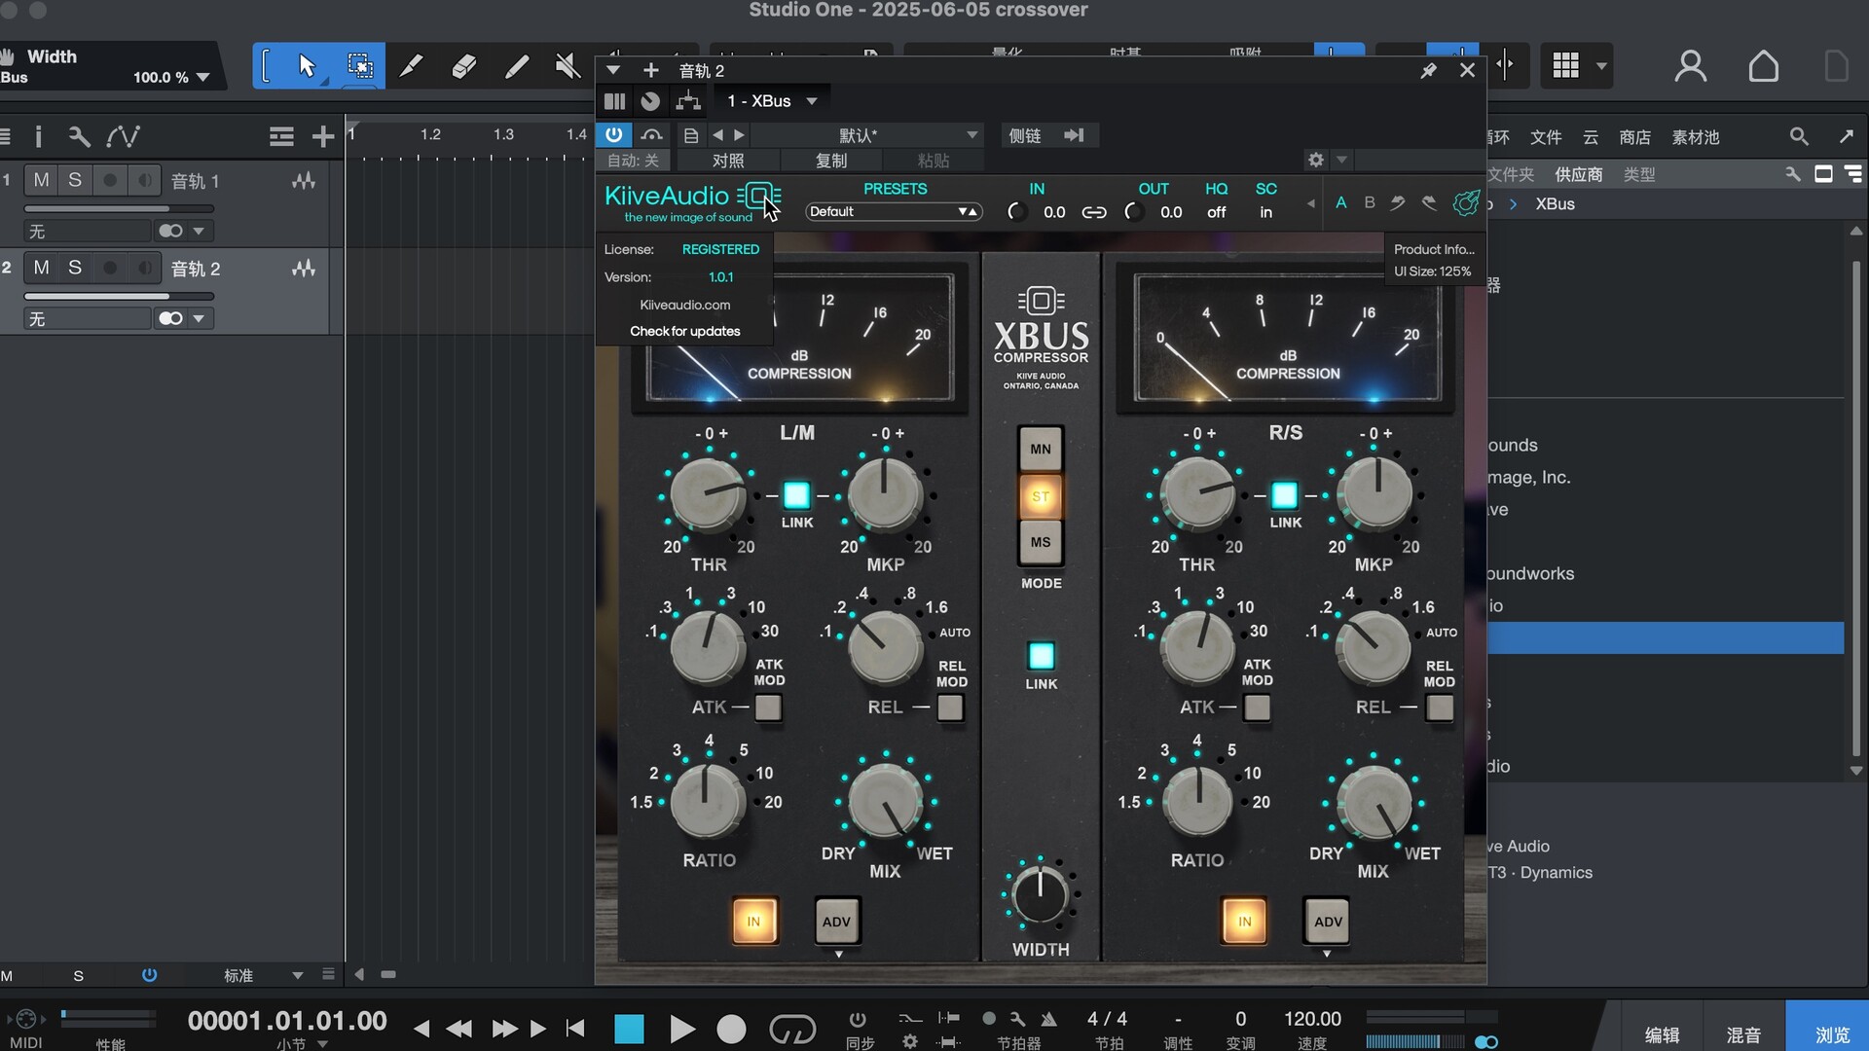Open the 1 - XBus insert dropdown
Screen dimensions: 1869x1051
pos(772,100)
